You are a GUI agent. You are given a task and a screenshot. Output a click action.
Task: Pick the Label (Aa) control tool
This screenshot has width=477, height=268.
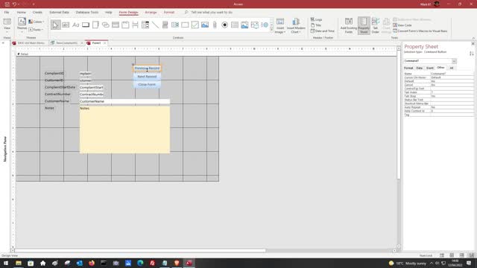pos(75,25)
